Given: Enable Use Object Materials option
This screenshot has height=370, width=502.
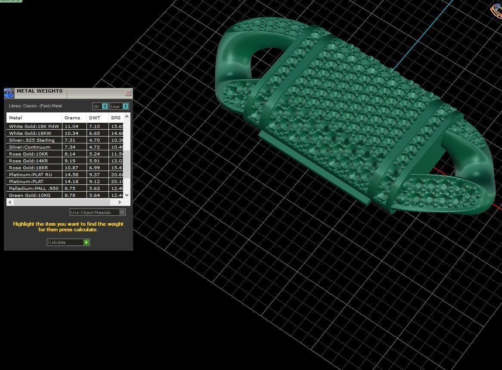Looking at the screenshot, I should 98,212.
